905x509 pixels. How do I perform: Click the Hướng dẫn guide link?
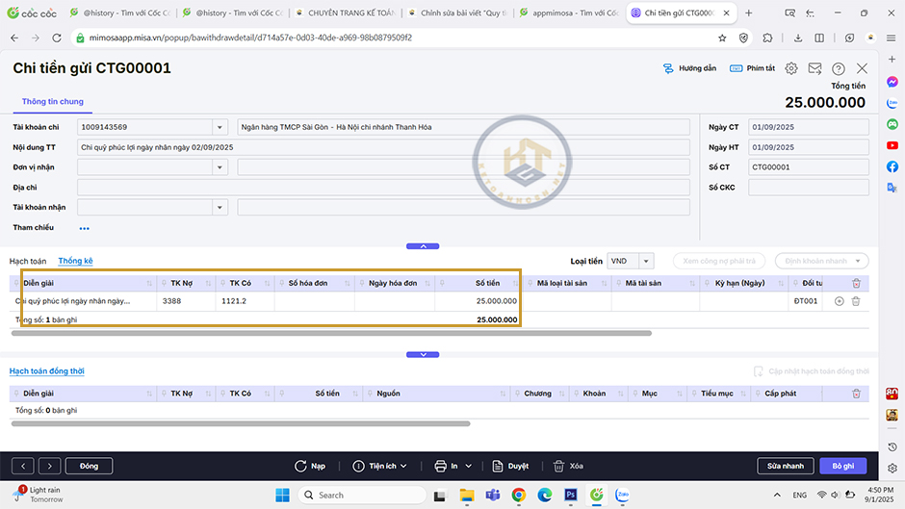pyautogui.click(x=689, y=69)
